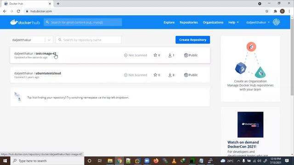Click the volume speaker icon in system tray
Image resolution: width=294 pixels, height=165 pixels.
(259, 161)
